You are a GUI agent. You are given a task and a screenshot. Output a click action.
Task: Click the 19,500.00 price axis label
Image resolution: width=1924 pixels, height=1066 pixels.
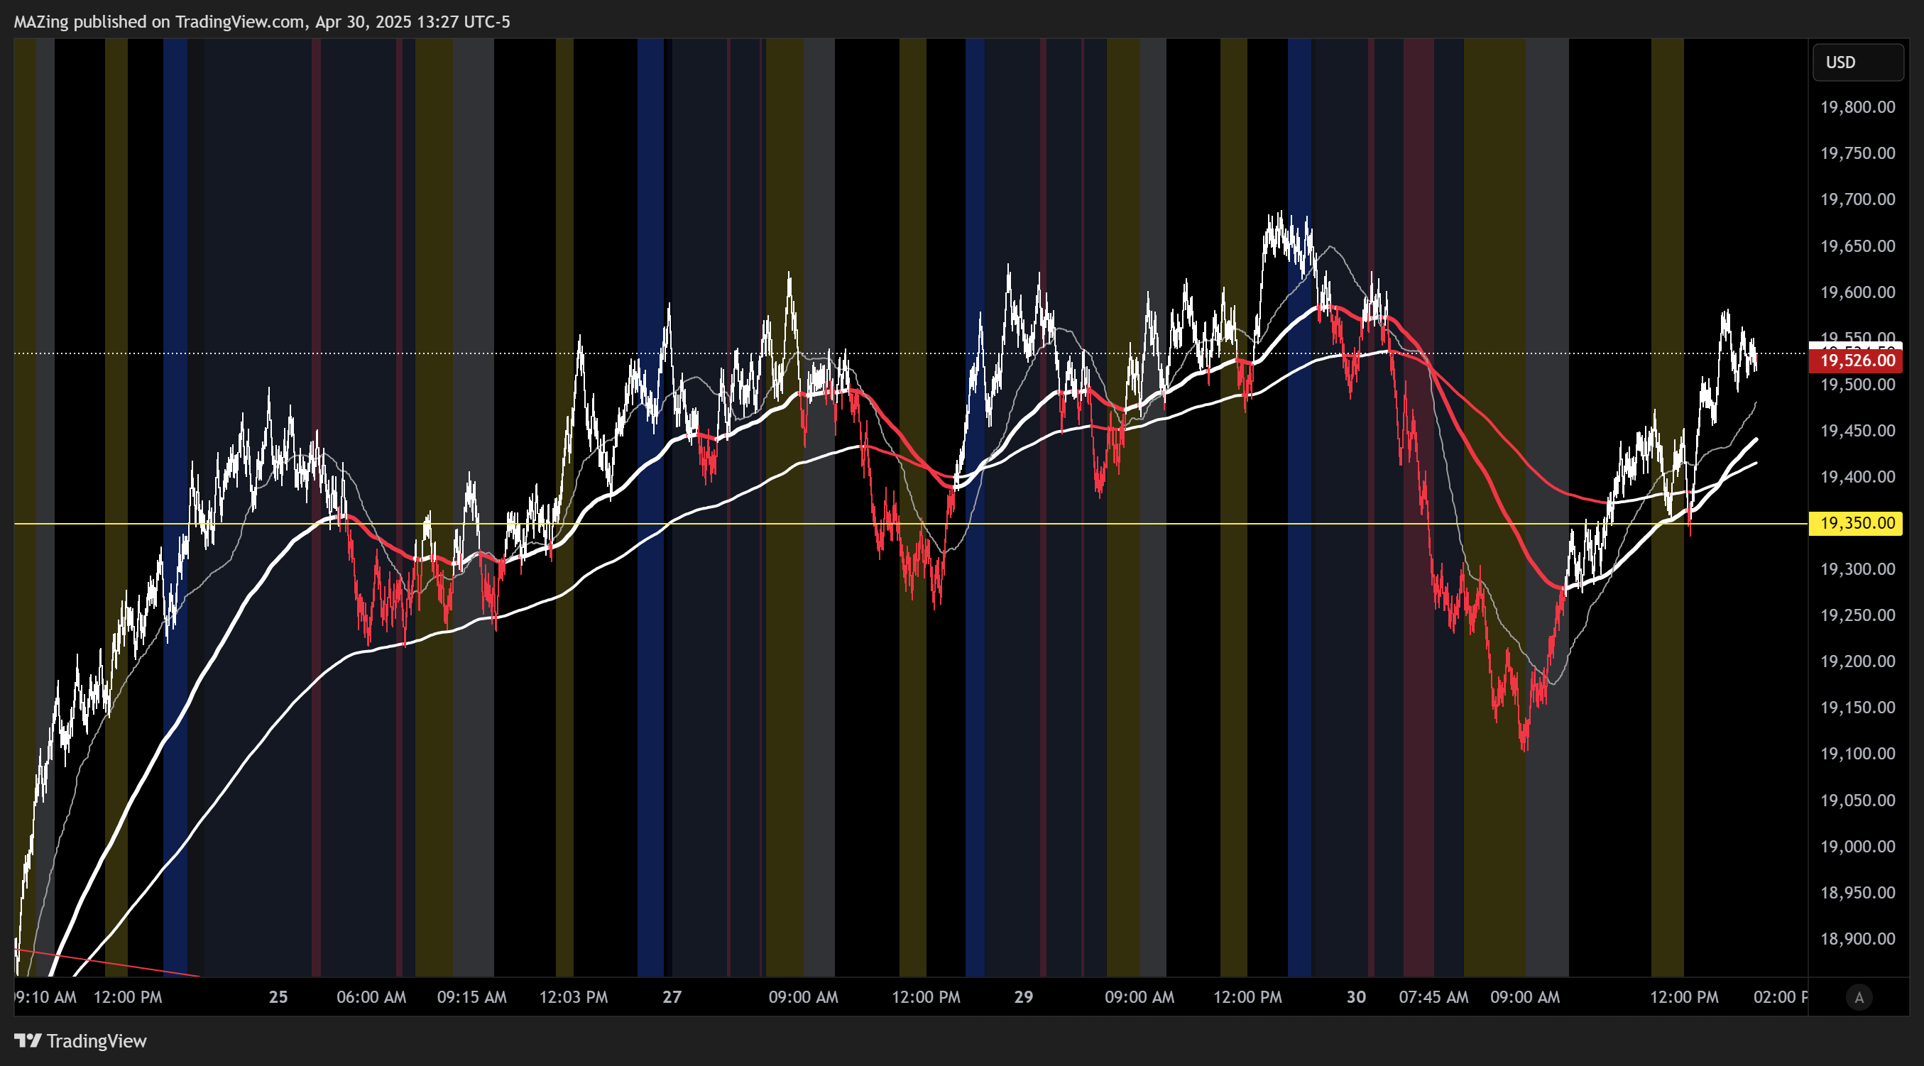[x=1857, y=385]
